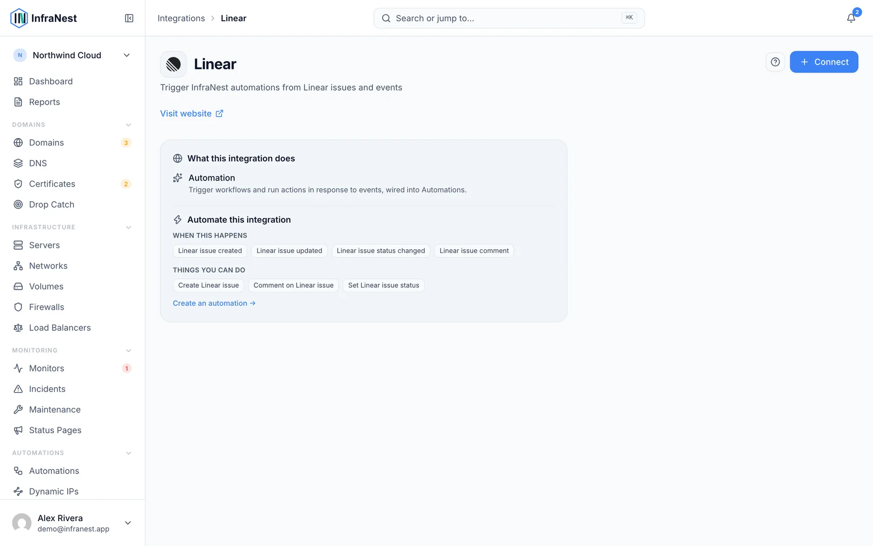
Task: Click the Linear issue comment chip
Action: (474, 250)
